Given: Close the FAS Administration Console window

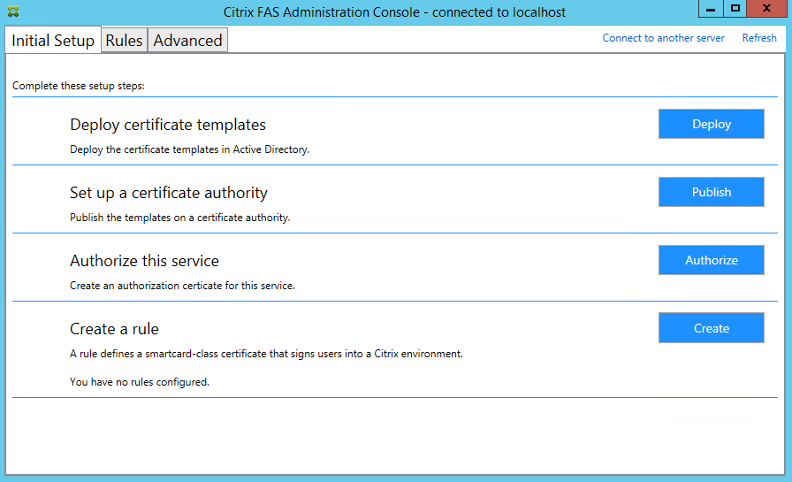Looking at the screenshot, I should pyautogui.click(x=766, y=9).
